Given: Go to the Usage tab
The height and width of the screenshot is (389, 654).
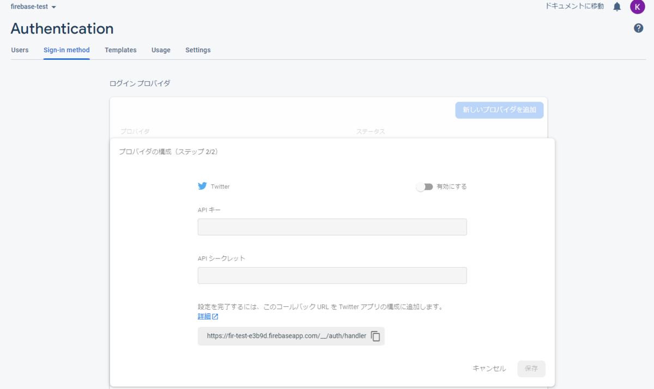Looking at the screenshot, I should point(161,50).
